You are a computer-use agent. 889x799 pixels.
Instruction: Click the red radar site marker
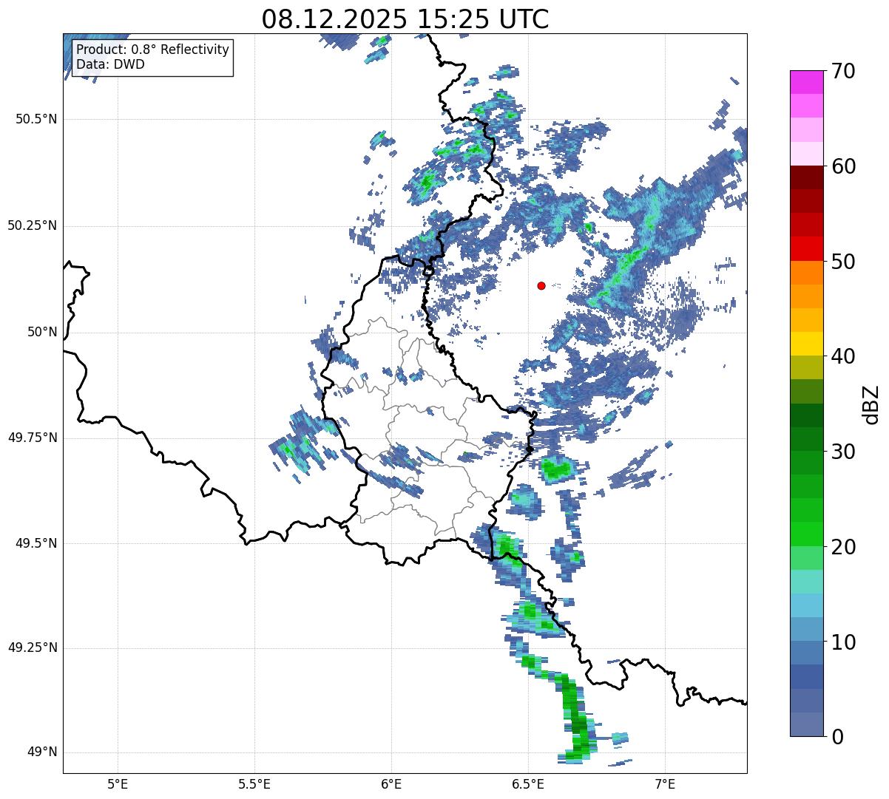click(x=541, y=285)
